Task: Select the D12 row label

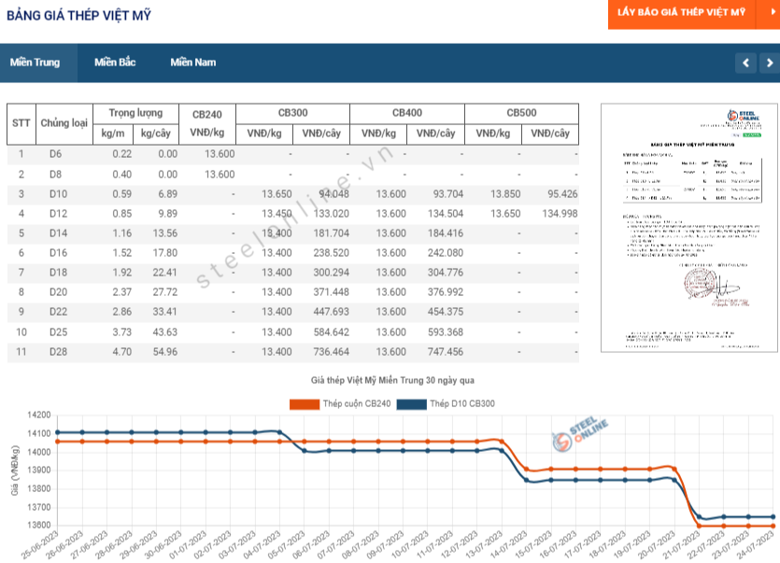Action: 58,214
